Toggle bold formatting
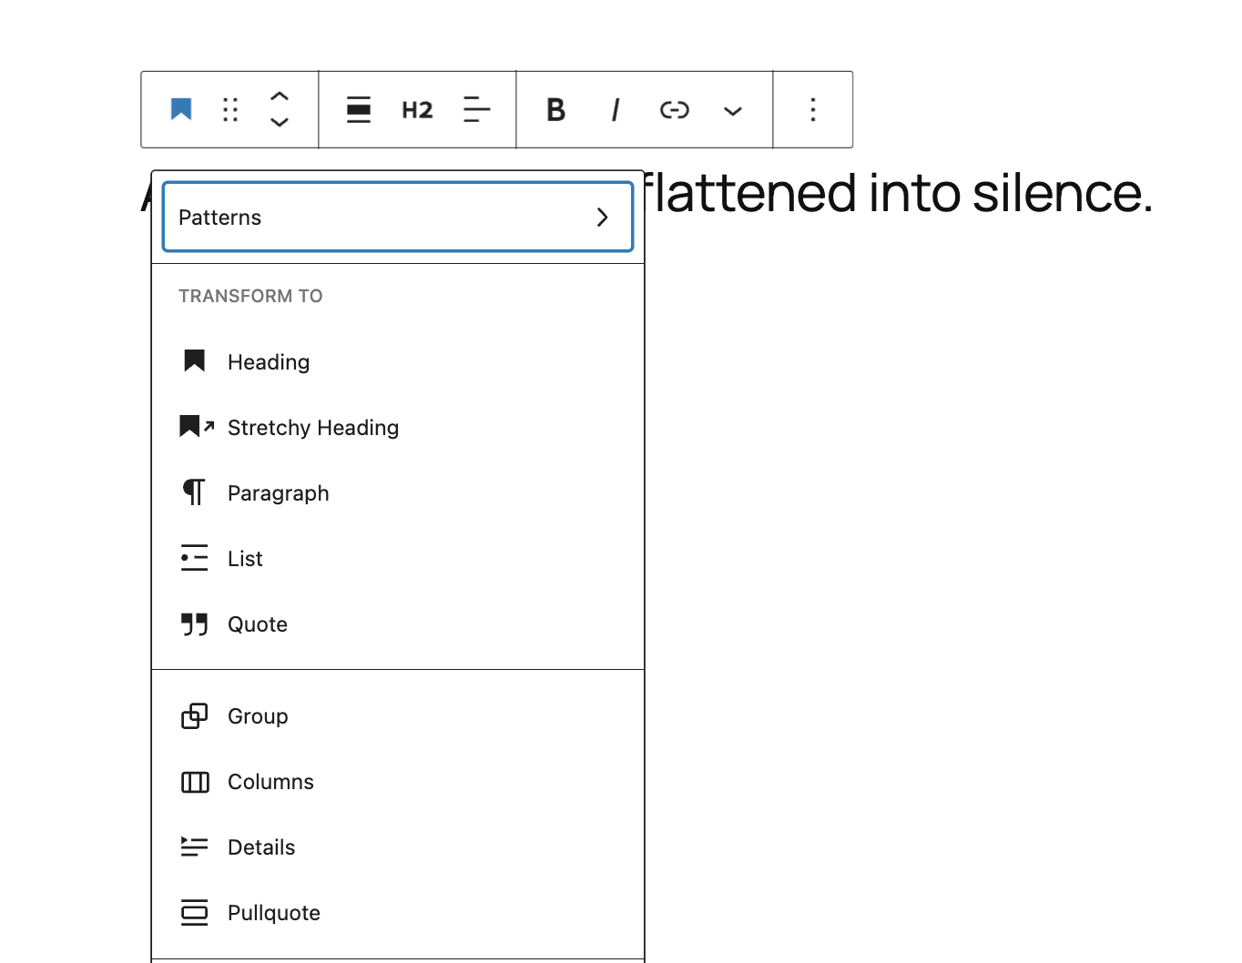Image resolution: width=1242 pixels, height=963 pixels. [555, 110]
